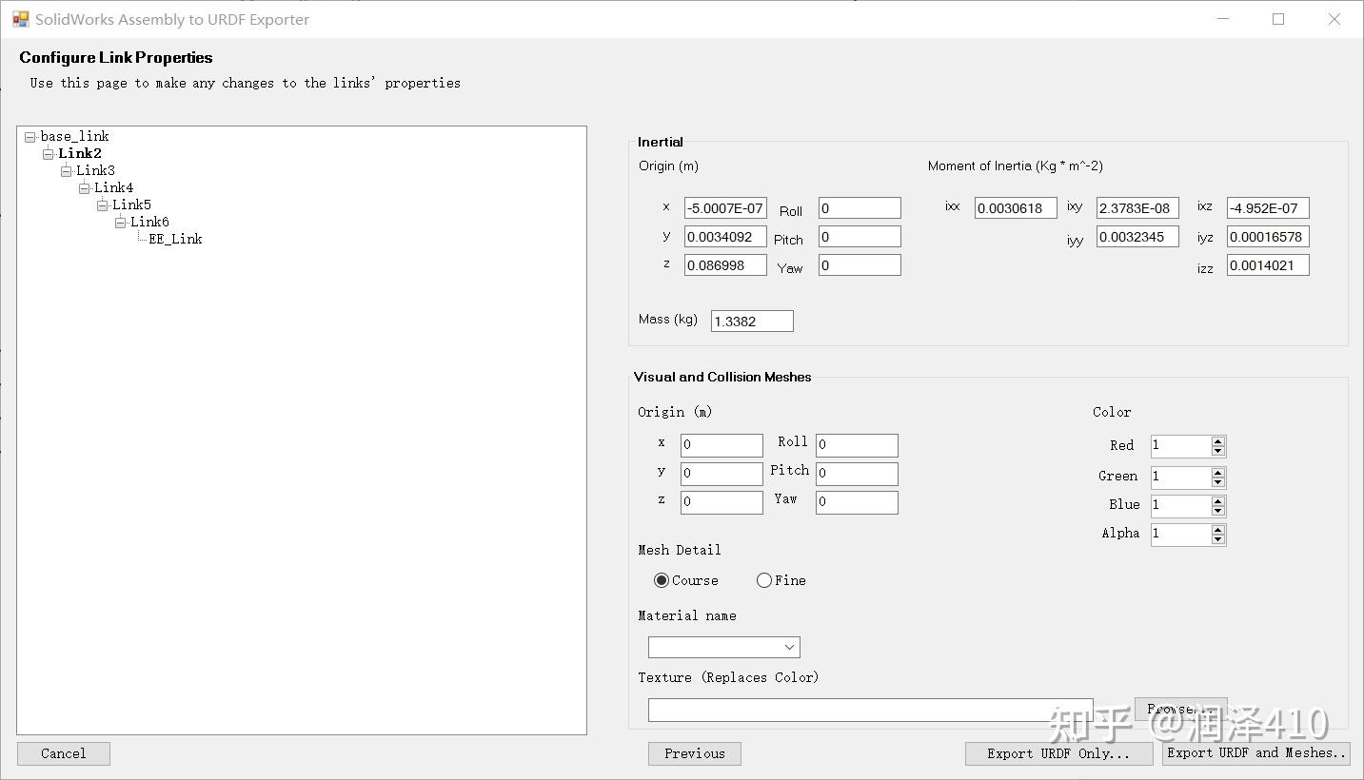
Task: Select the Fine mesh detail option
Action: [764, 580]
